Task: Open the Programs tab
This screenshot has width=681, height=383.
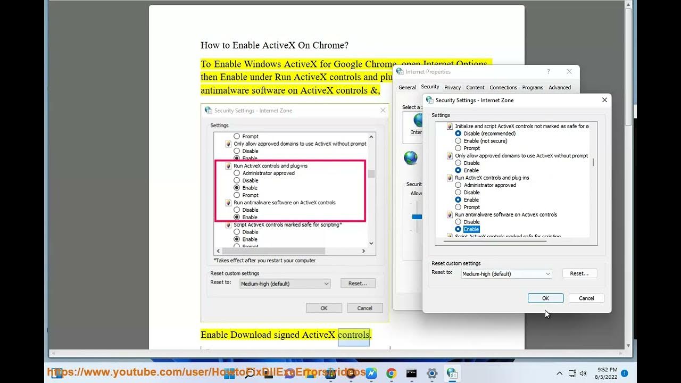Action: click(533, 88)
